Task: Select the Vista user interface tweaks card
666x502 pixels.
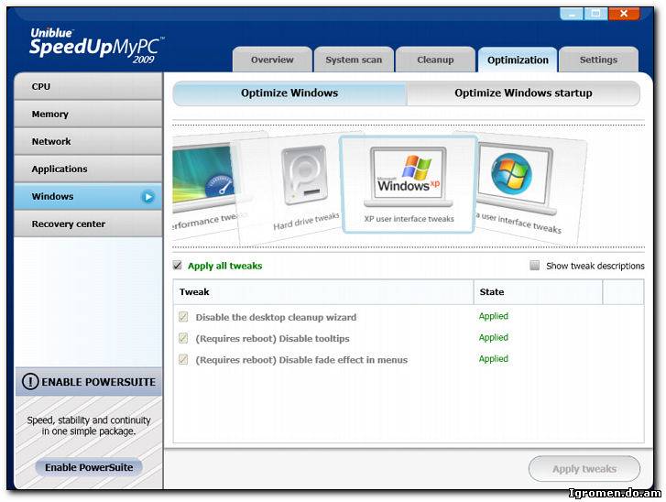Action: pyautogui.click(x=529, y=189)
